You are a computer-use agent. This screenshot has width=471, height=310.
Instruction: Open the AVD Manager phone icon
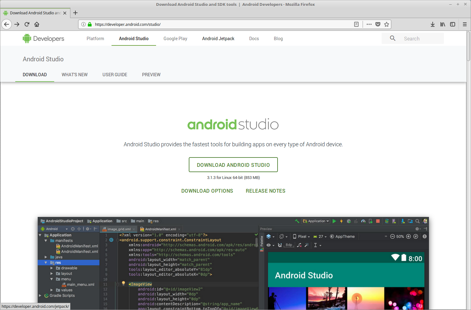(x=370, y=221)
